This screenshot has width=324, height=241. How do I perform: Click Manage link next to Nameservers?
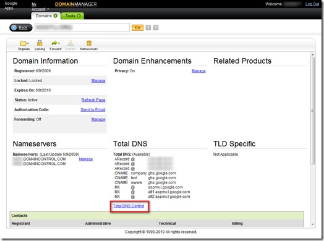(x=86, y=159)
